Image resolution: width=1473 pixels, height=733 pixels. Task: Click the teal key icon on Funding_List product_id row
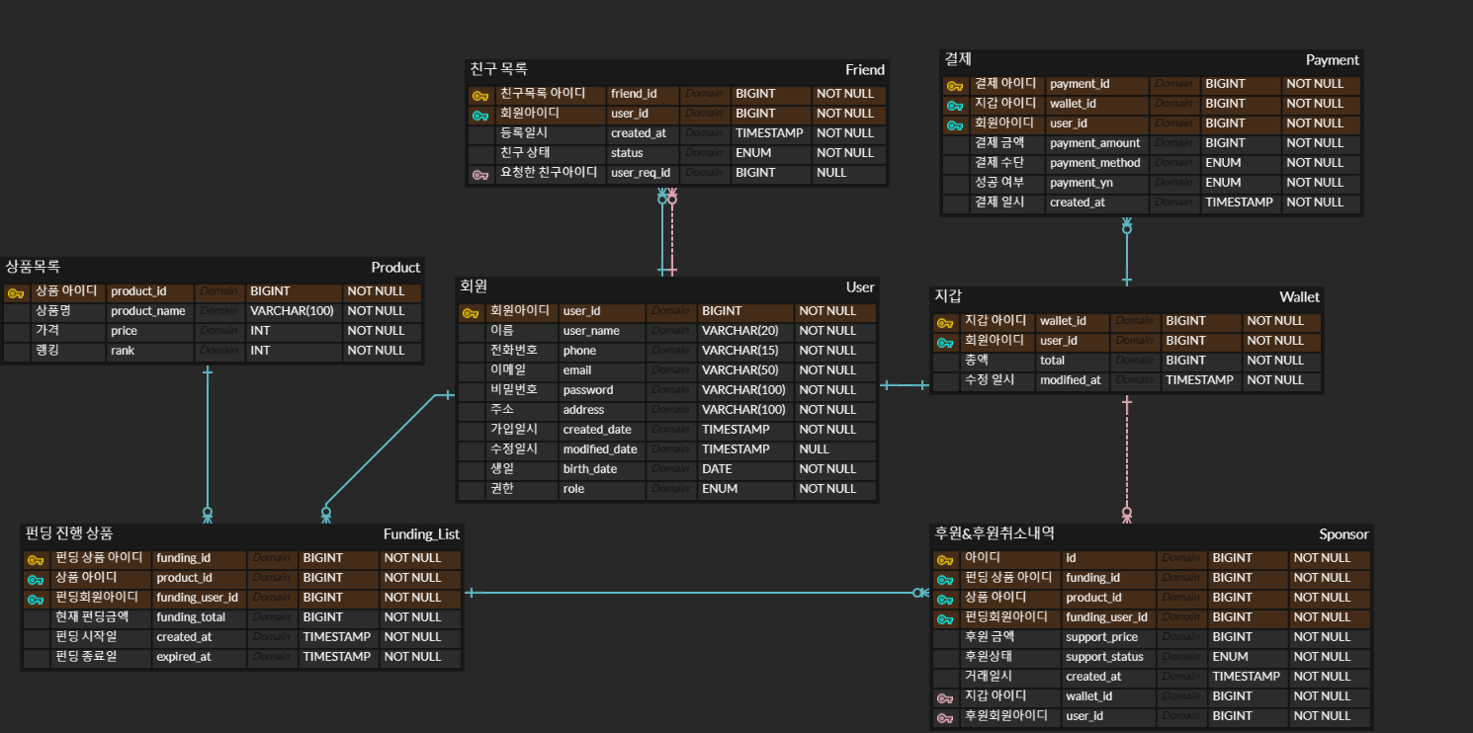click(36, 579)
